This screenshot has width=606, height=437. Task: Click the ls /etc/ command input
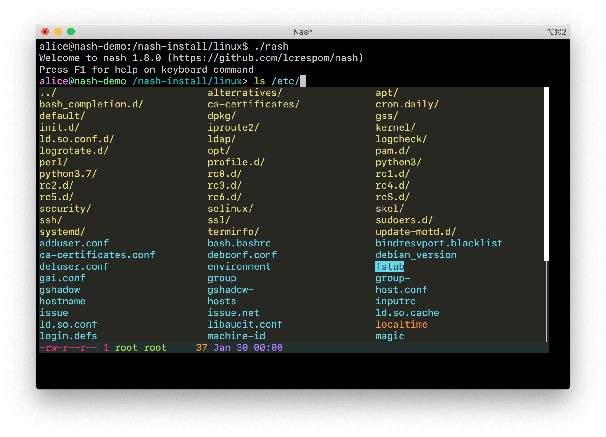coord(277,81)
